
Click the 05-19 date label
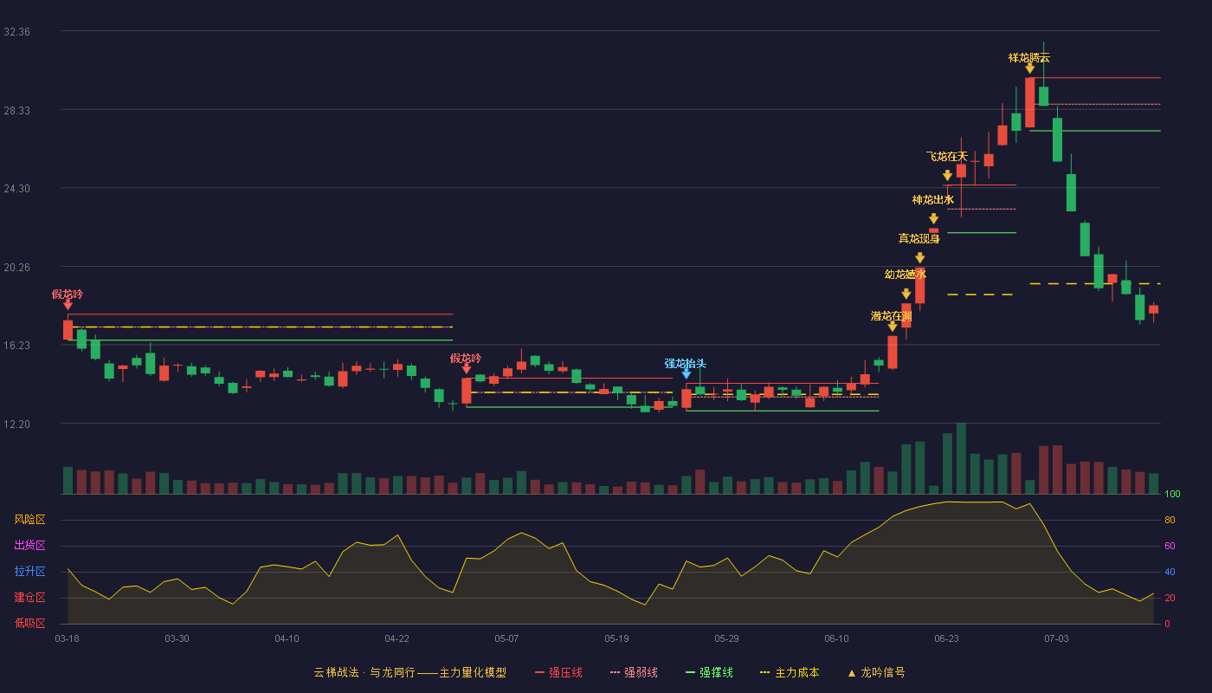pyautogui.click(x=616, y=638)
